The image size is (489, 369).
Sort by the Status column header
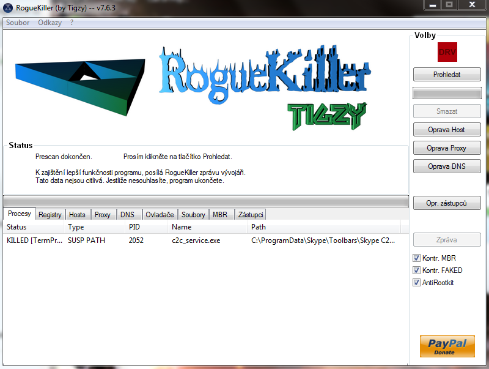pos(34,227)
